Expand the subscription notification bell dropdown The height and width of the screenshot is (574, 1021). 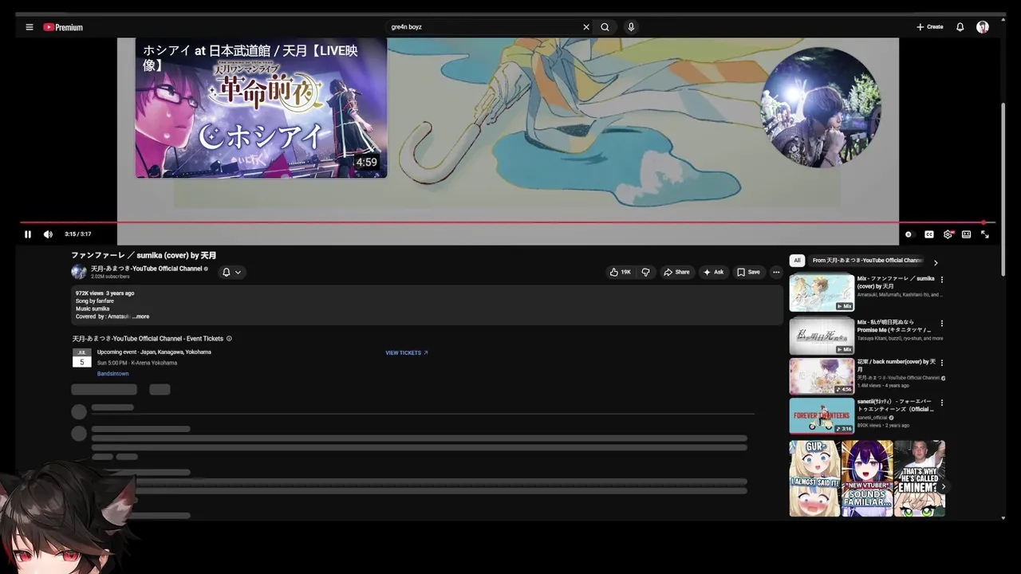231,272
